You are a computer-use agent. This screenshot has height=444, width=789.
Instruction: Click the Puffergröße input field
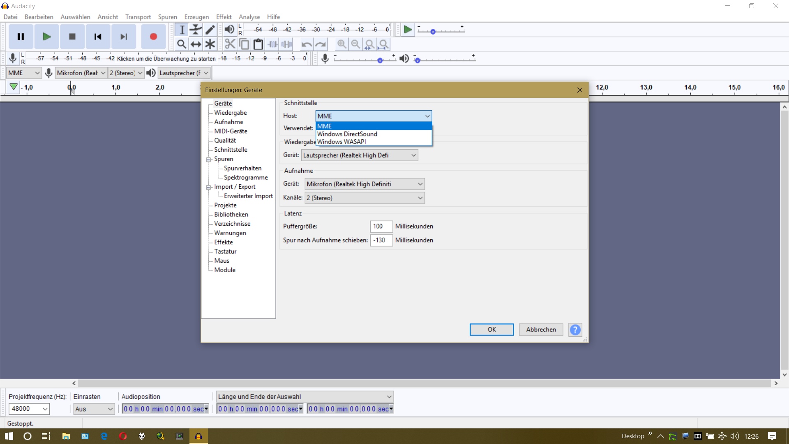[381, 226]
